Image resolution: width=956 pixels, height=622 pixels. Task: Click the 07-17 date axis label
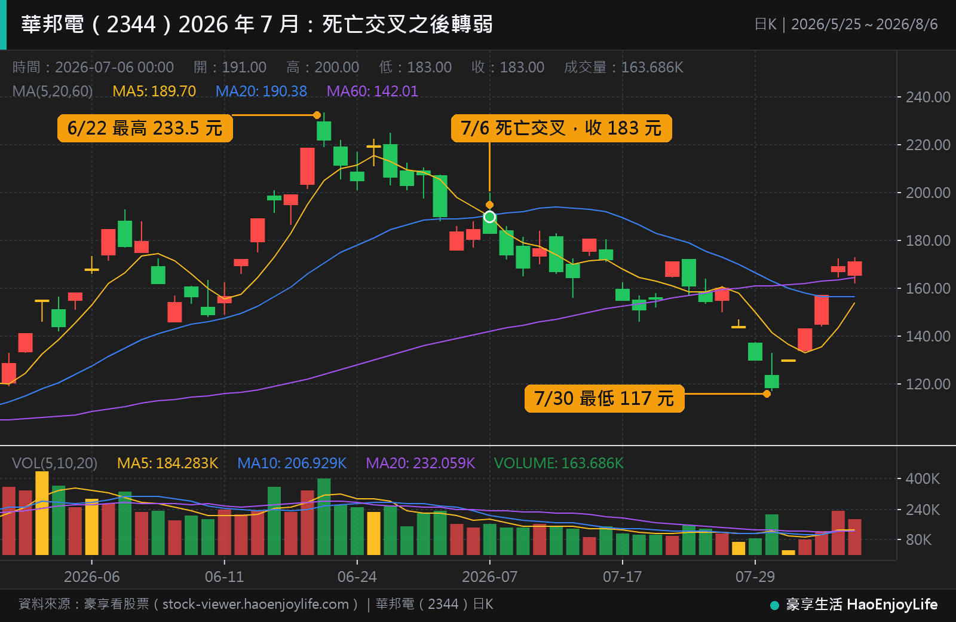coord(622,577)
